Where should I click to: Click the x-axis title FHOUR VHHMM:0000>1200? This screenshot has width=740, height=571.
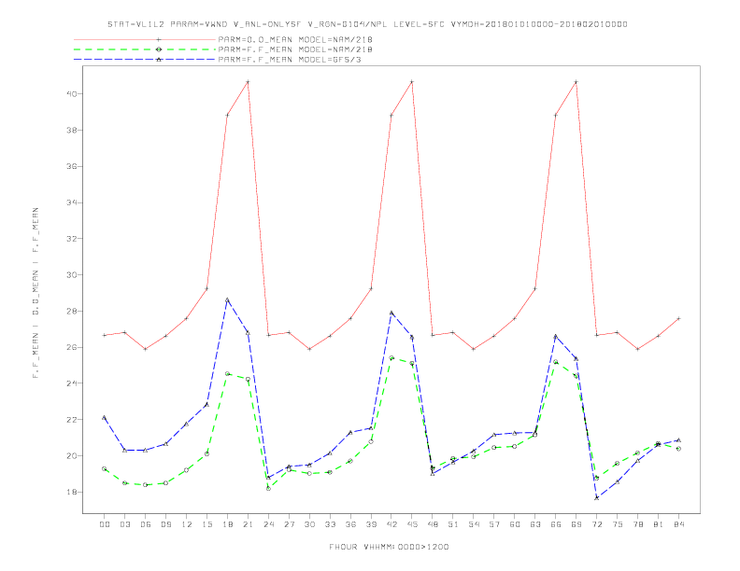(x=389, y=547)
